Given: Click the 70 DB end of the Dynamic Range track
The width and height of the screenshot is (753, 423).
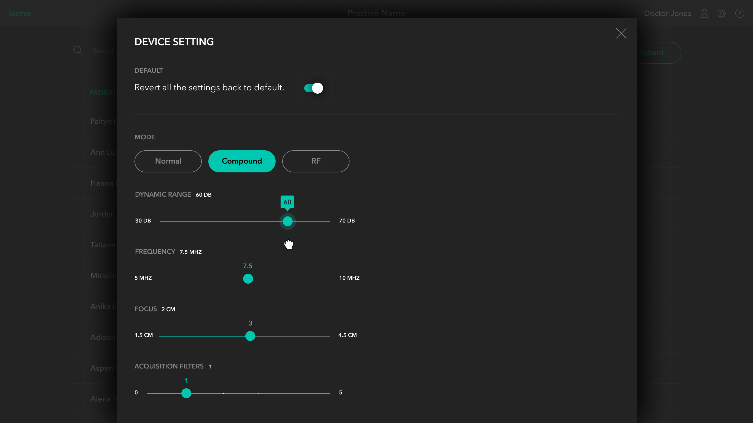Looking at the screenshot, I should click(329, 221).
